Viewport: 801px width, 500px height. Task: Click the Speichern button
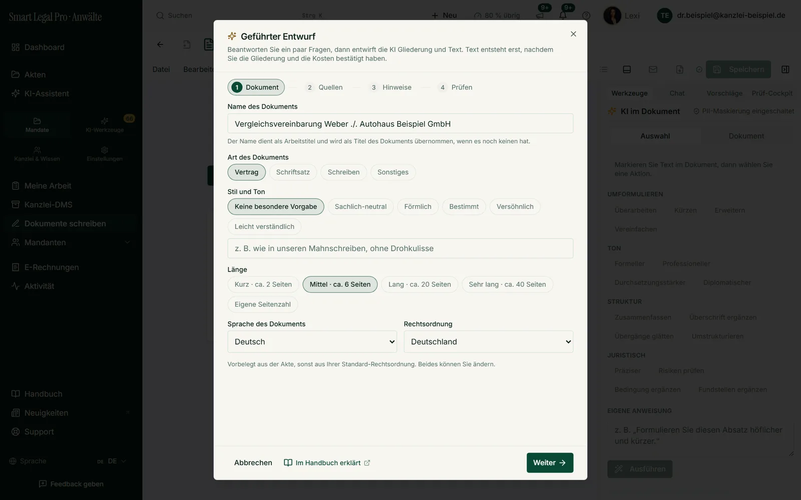pyautogui.click(x=738, y=69)
